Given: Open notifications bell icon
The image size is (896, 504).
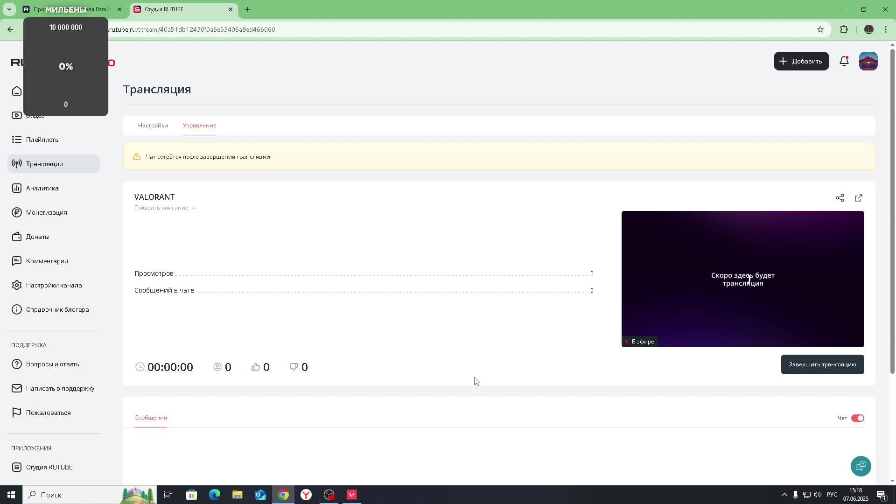Looking at the screenshot, I should (844, 61).
